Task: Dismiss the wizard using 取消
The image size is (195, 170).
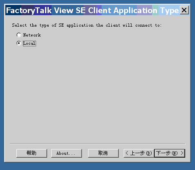Action: (103, 153)
